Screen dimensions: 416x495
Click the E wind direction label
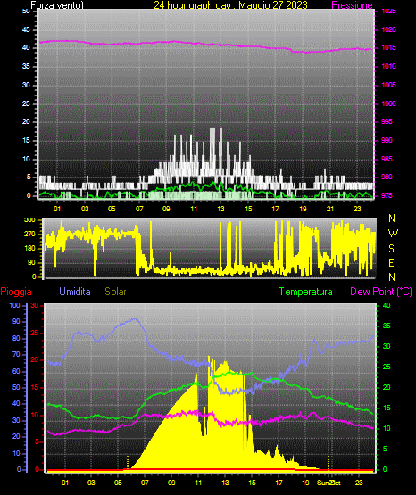(x=391, y=262)
